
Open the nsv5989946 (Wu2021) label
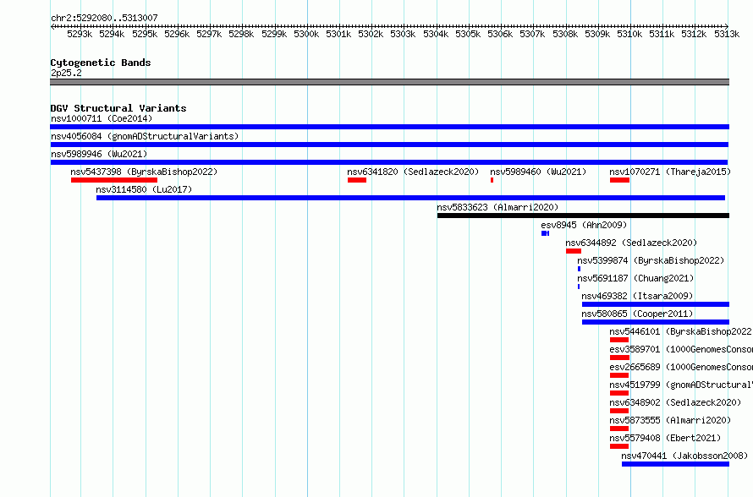[x=99, y=154]
